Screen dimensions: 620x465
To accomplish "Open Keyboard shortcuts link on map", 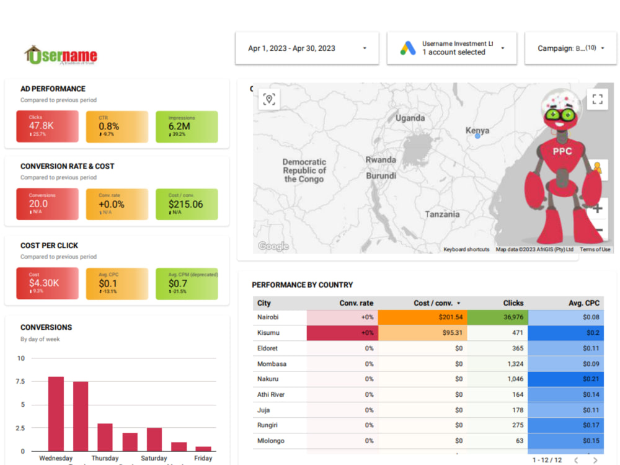I will pos(466,249).
